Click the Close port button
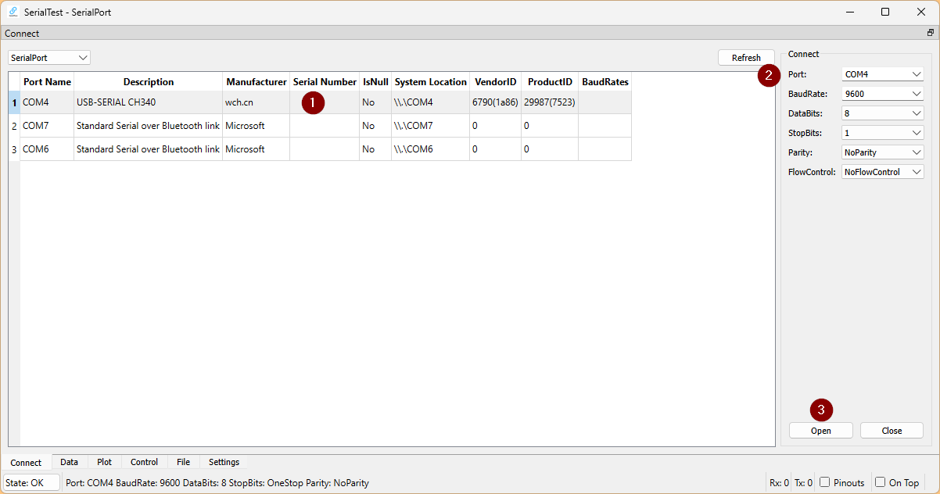940x494 pixels. pos(892,431)
